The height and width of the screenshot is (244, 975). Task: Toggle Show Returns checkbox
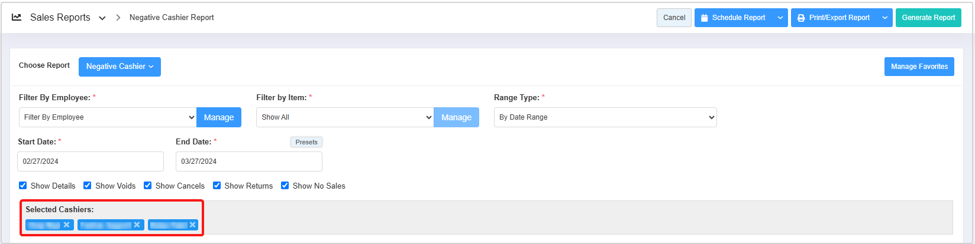click(217, 185)
